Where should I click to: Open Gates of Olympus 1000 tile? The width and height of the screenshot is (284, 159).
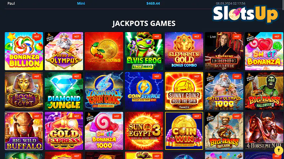click(x=224, y=91)
